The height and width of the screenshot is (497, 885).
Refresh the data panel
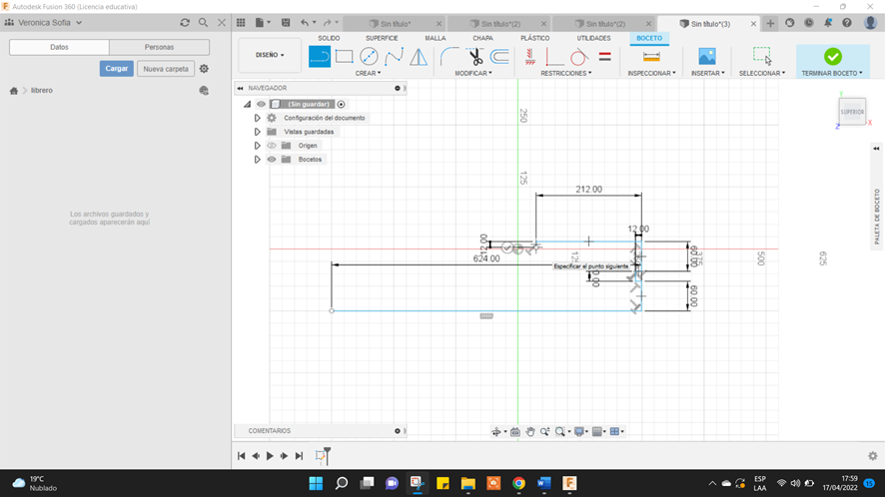pyautogui.click(x=185, y=23)
